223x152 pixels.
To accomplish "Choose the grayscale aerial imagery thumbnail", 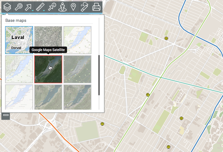I will 48,40.
